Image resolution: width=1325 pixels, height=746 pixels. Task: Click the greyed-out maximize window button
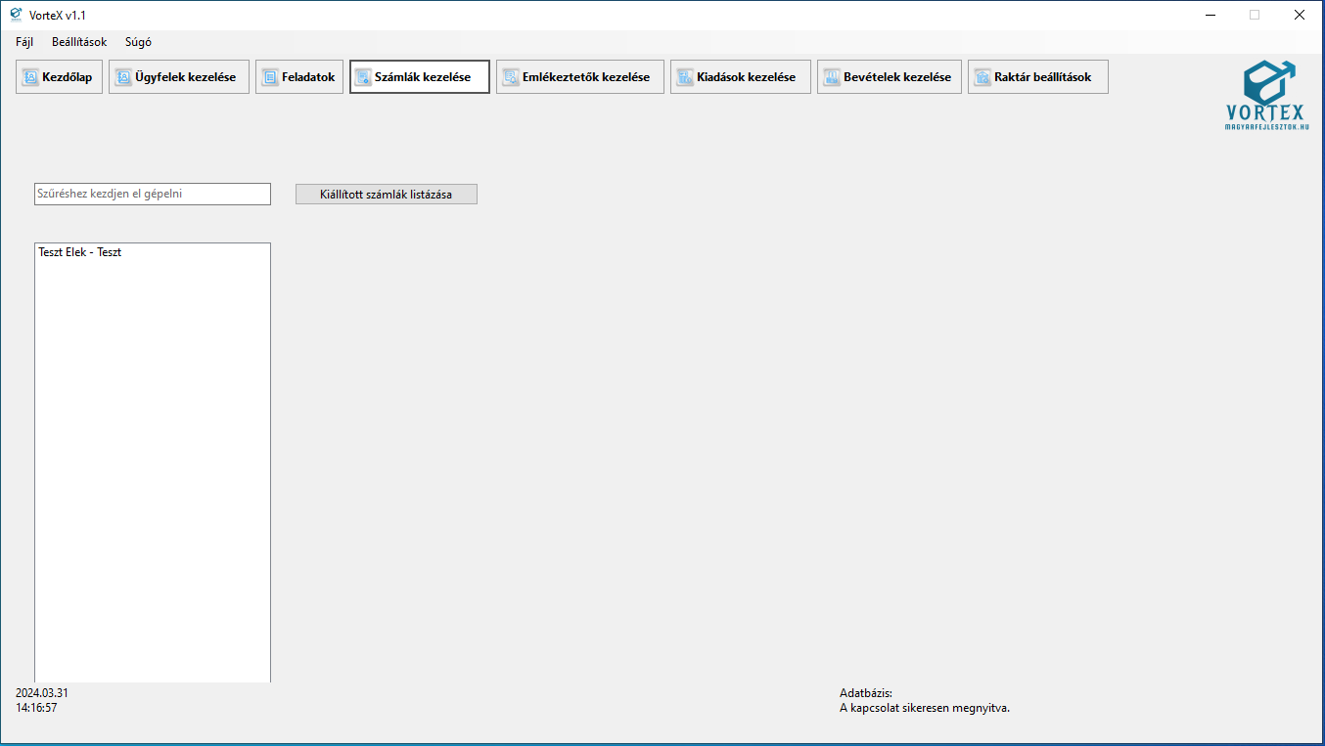(1255, 15)
